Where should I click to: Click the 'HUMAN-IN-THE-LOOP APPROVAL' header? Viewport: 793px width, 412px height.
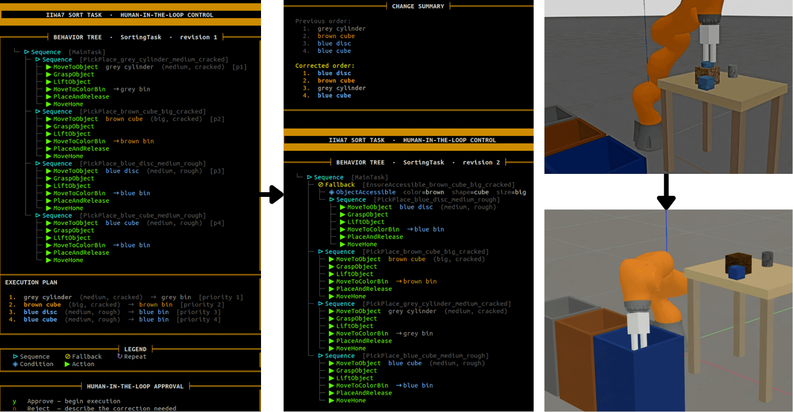[x=135, y=386]
